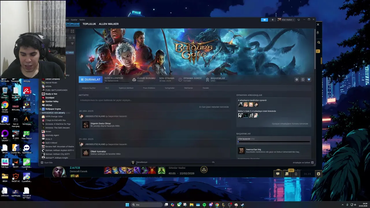
Task: Open League client missions scroll icon
Action: (286, 174)
